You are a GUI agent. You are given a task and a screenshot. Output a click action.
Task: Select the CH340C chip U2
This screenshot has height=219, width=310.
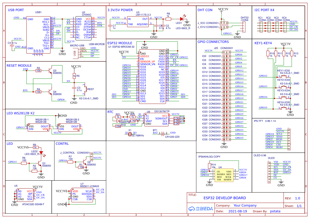click(83, 28)
